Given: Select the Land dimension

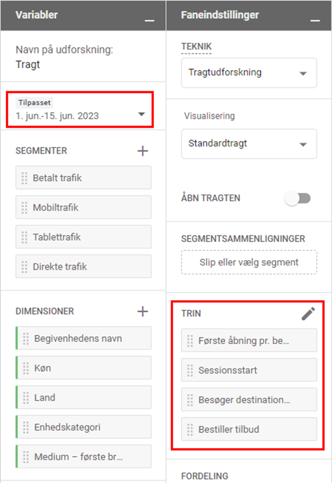Looking at the screenshot, I should (83, 397).
